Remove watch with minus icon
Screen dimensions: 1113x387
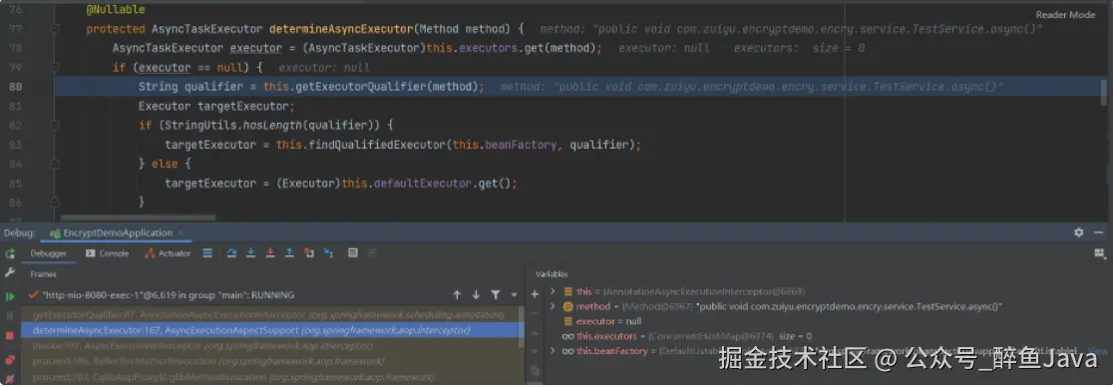535,313
